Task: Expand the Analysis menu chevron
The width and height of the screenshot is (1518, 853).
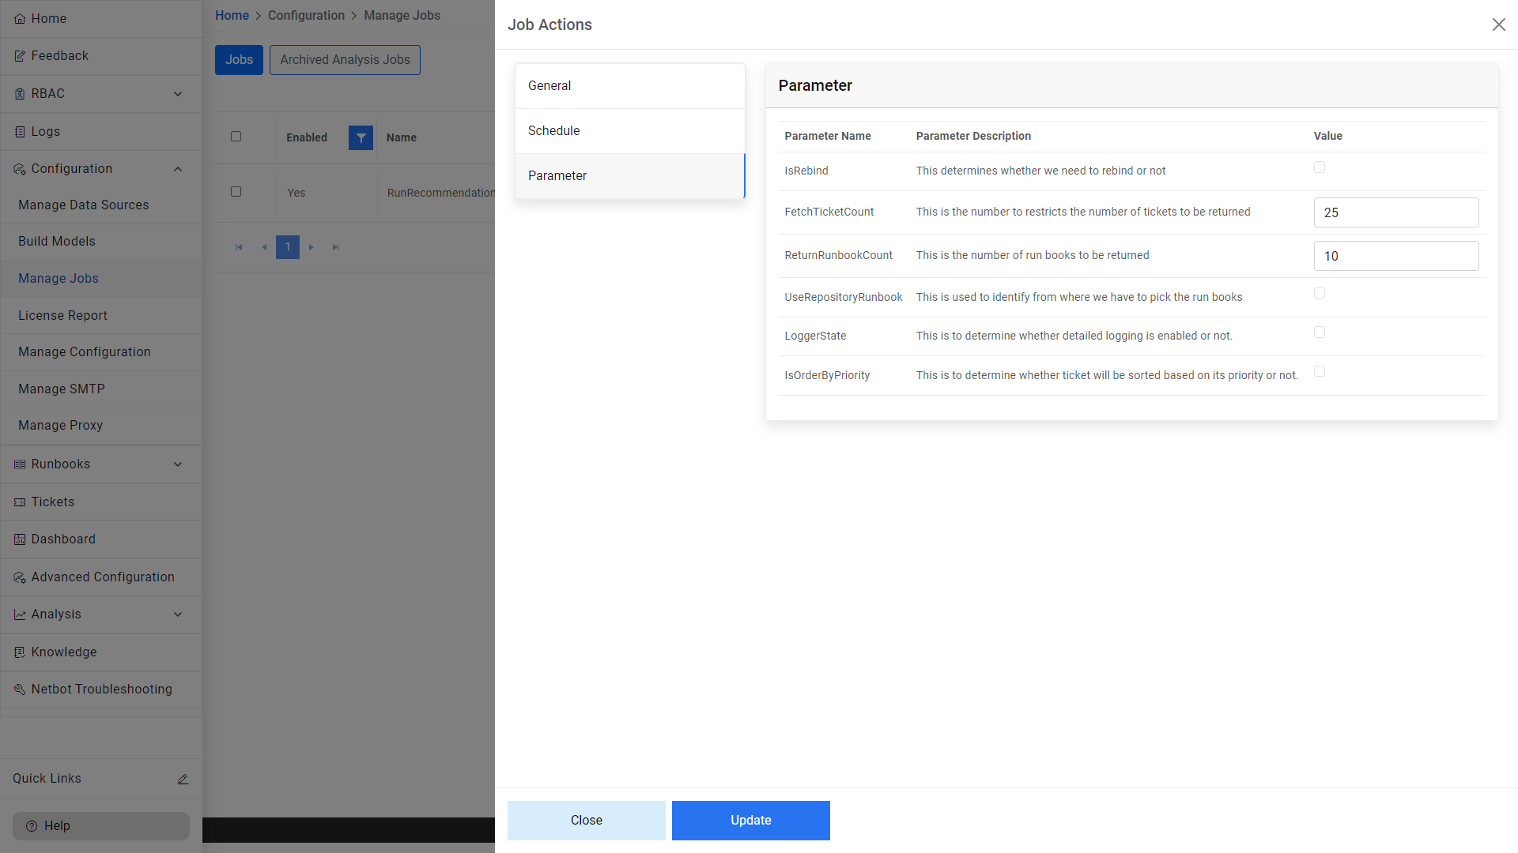Action: (178, 614)
